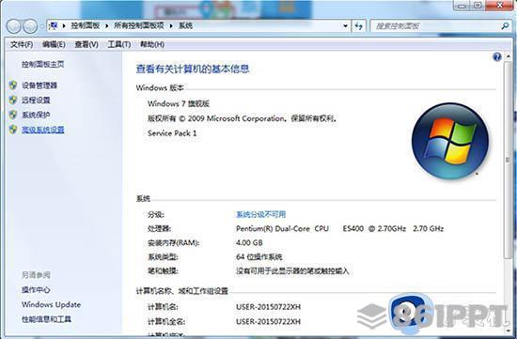Image resolution: width=517 pixels, height=339 pixels.
Task: Open the Windows Update link
Action: pos(51,304)
